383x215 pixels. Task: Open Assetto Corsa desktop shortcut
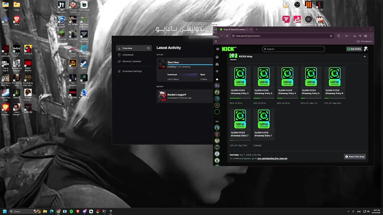pyautogui.click(x=73, y=51)
